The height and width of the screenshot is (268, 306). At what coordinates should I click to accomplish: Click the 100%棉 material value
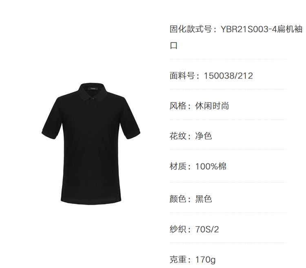(211, 167)
